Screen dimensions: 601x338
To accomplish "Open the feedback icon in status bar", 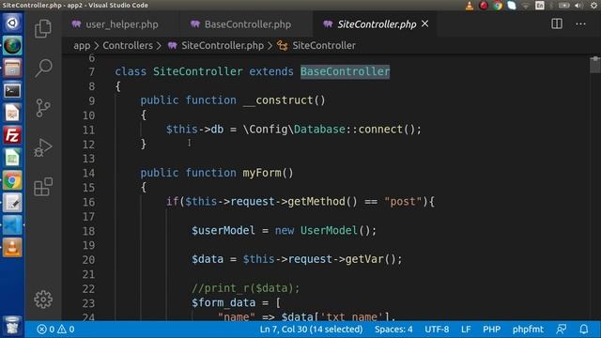I will click(x=562, y=330).
